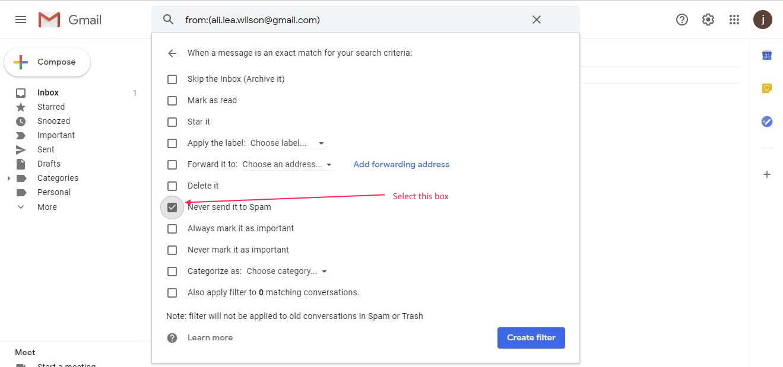This screenshot has width=783, height=367.
Task: Open the Snoozed folder
Action: coord(53,121)
